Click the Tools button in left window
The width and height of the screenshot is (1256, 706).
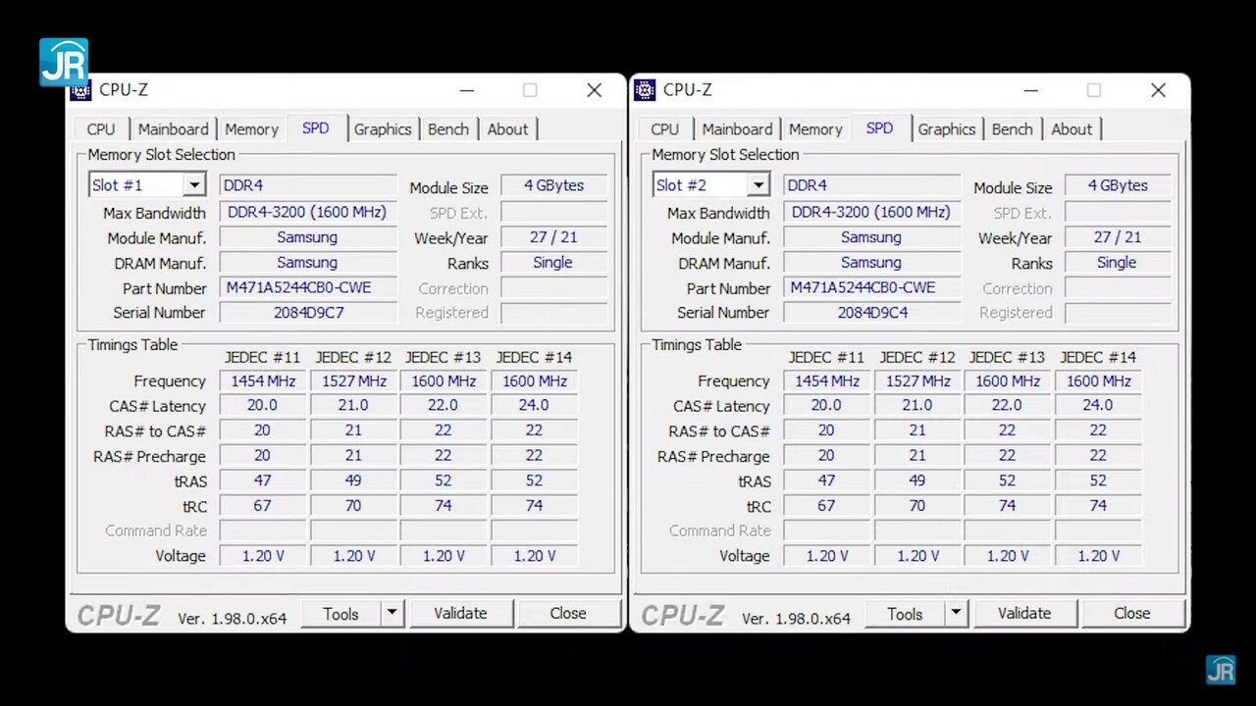click(340, 614)
